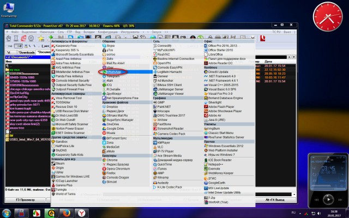
Task: Click the yellow star favorites toolbar icon
Action: tap(41, 38)
